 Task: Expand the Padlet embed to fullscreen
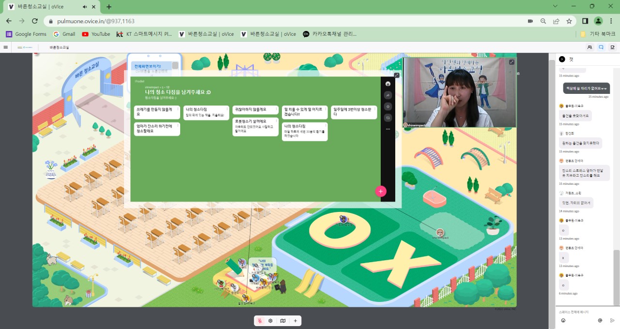[x=397, y=75]
